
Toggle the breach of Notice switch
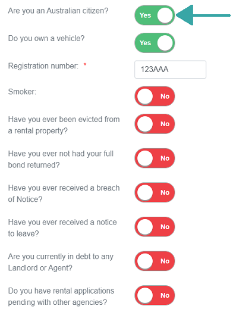click(x=155, y=192)
